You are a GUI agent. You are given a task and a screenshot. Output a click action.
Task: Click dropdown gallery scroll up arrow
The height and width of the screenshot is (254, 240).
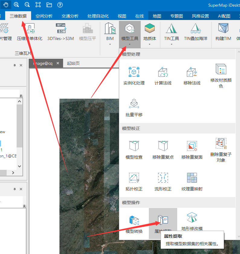tap(239, 52)
